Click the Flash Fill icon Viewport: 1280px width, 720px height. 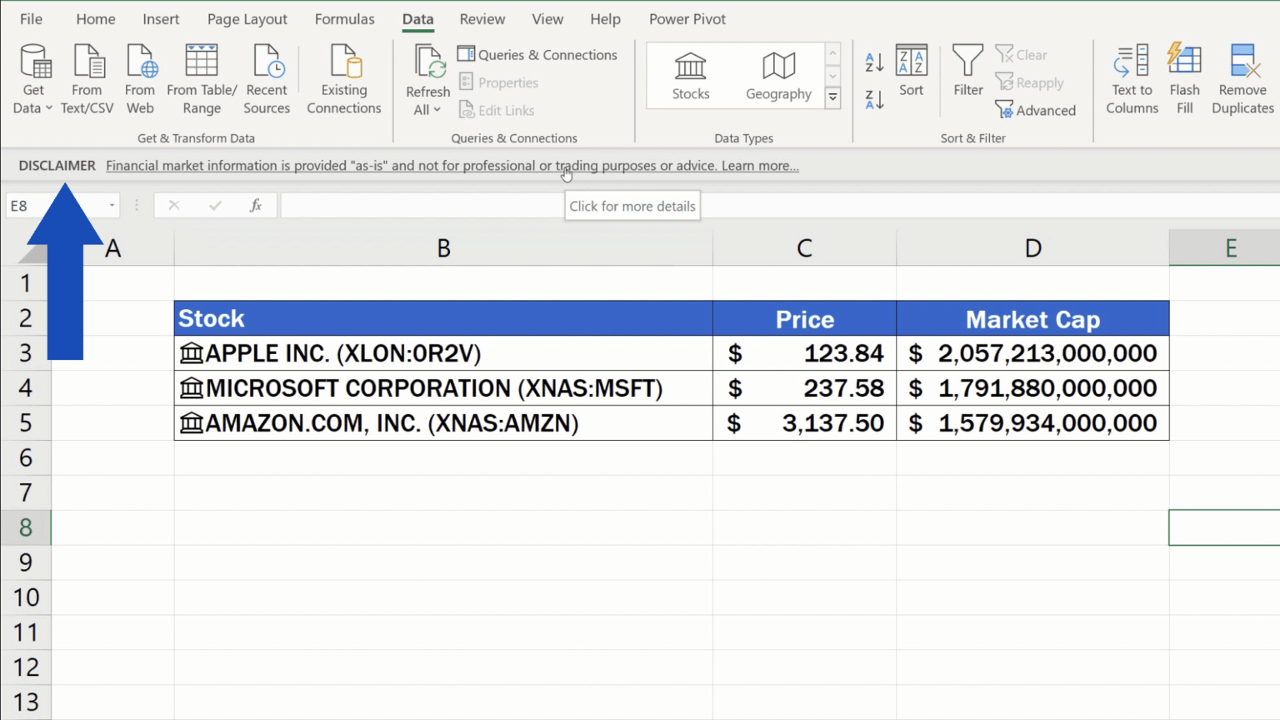[x=1184, y=75]
